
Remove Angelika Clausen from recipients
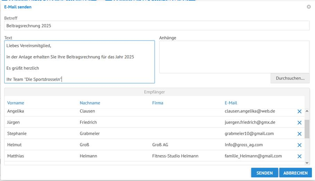[x=299, y=111]
